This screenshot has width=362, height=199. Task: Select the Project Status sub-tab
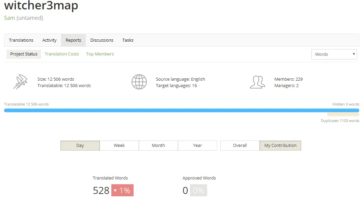[24, 54]
